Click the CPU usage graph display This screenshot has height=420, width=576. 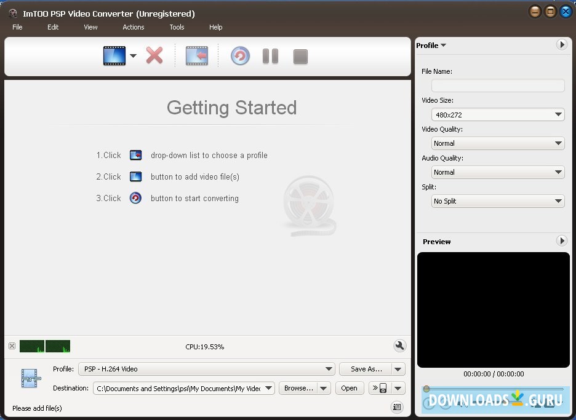[x=45, y=346]
